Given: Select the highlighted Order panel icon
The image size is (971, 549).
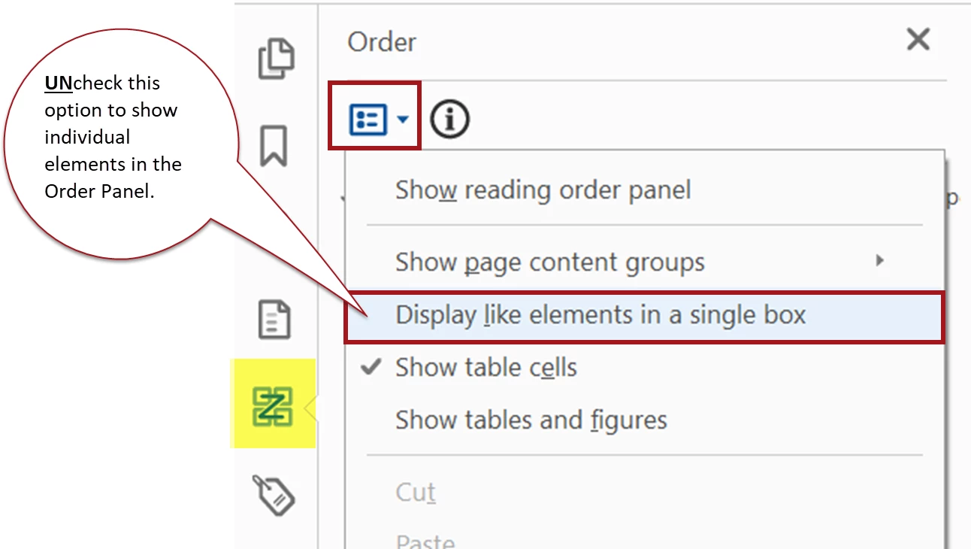Looking at the screenshot, I should (x=272, y=407).
